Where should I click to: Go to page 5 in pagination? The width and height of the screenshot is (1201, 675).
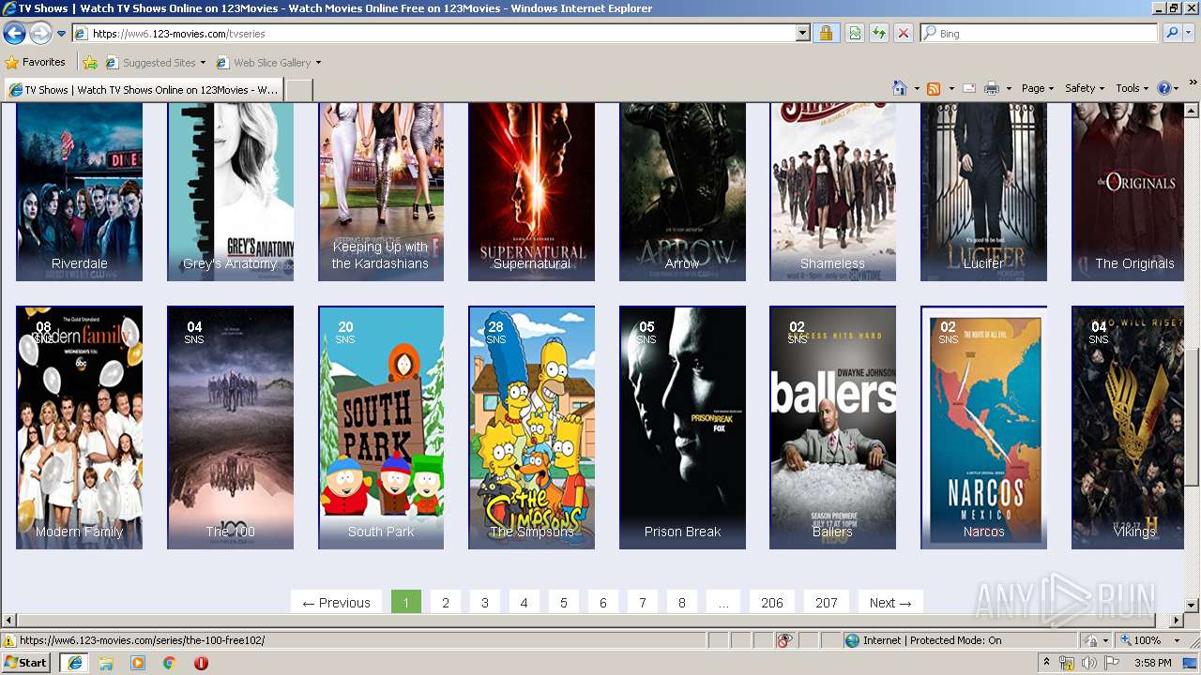click(x=564, y=603)
